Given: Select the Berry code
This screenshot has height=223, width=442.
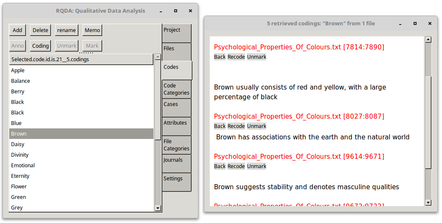Looking at the screenshot, I should [81, 92].
